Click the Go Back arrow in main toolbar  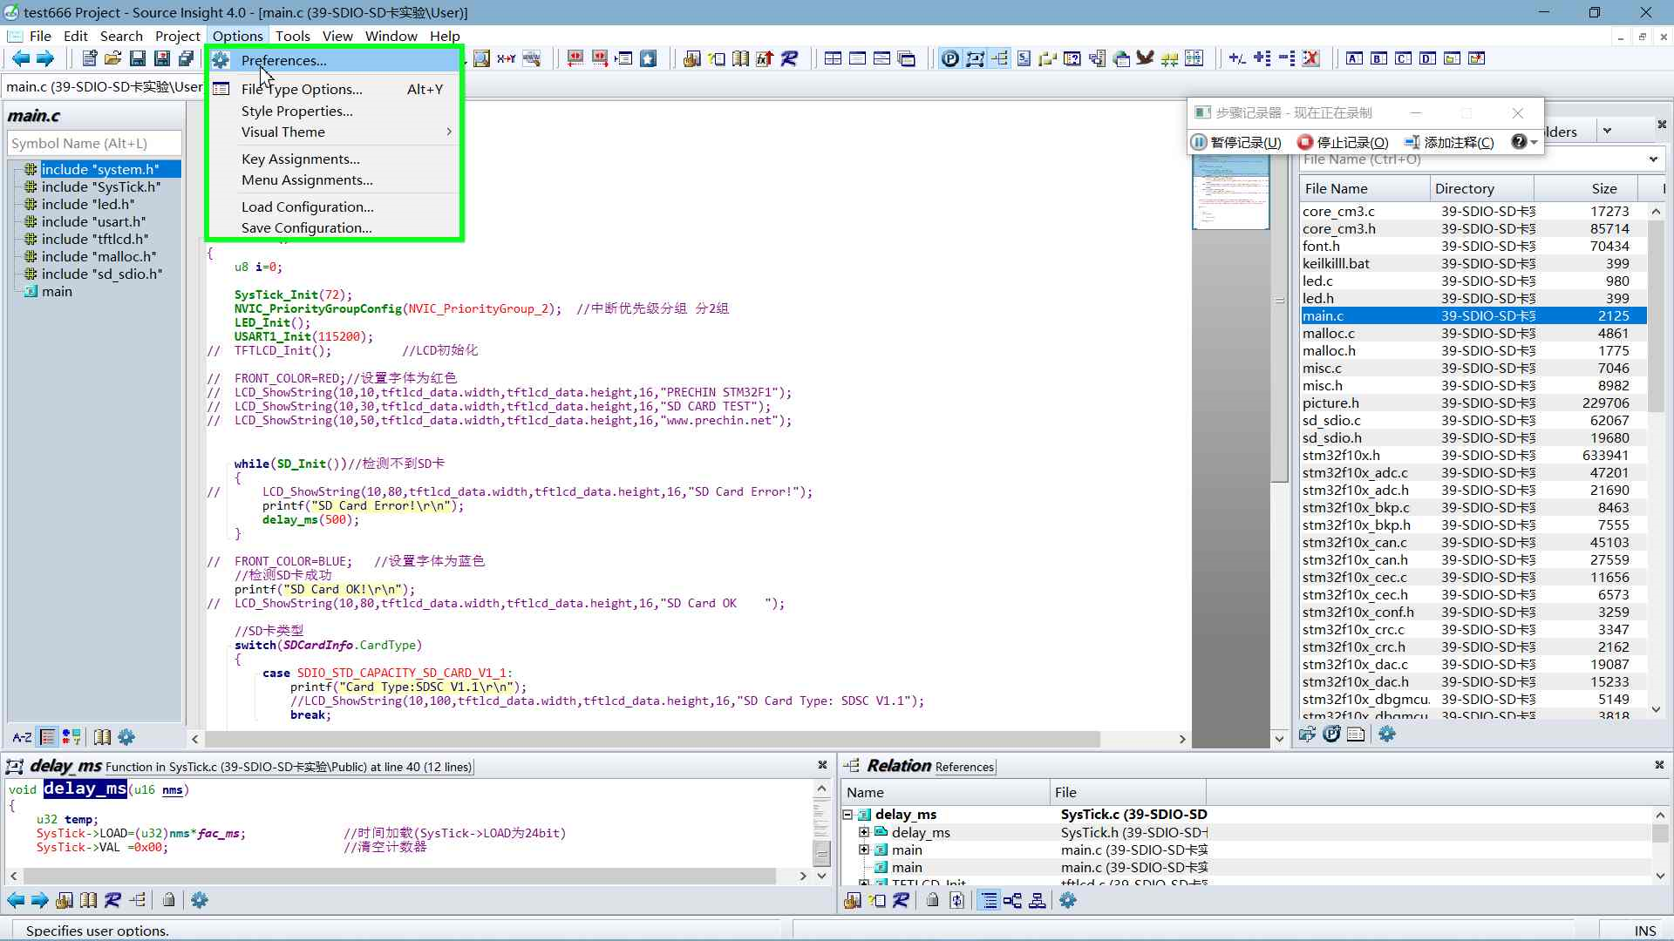[20, 58]
